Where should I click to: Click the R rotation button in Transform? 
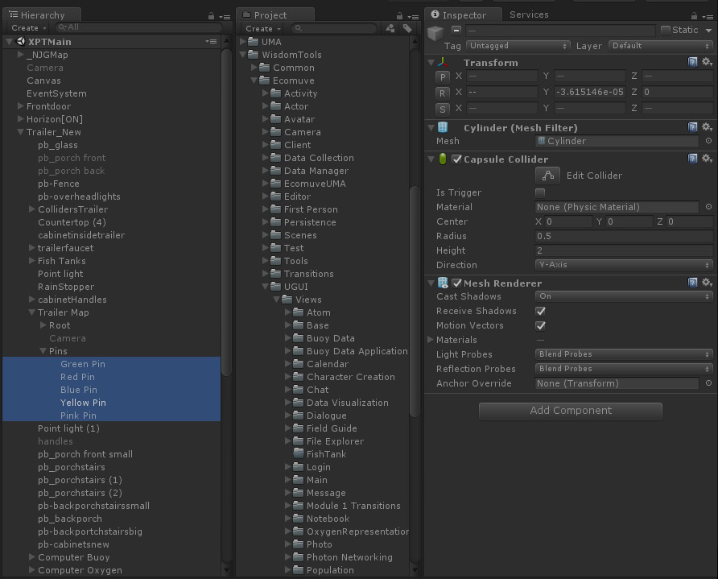click(443, 93)
